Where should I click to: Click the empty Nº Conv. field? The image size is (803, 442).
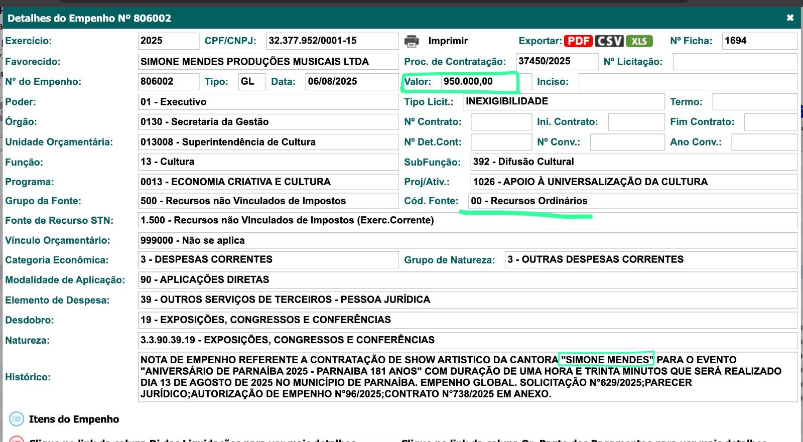pos(627,142)
